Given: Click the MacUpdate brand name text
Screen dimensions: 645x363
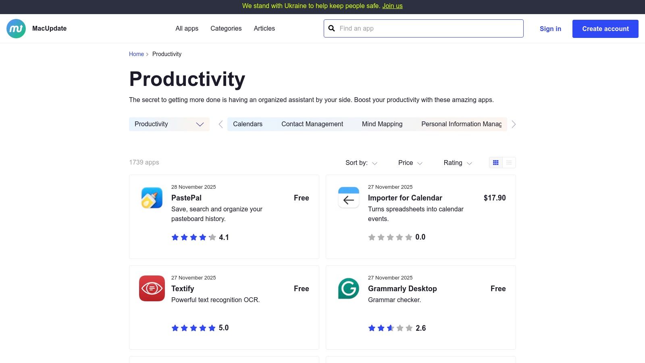Looking at the screenshot, I should 50,29.
